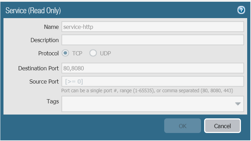251x141 pixels.
Task: Click the UDP text beside its radio
Action: pos(106,54)
